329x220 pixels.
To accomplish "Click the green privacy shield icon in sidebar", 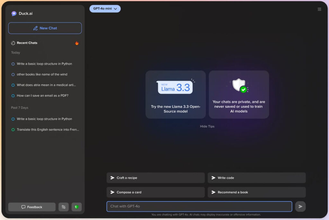I will coord(76,207).
